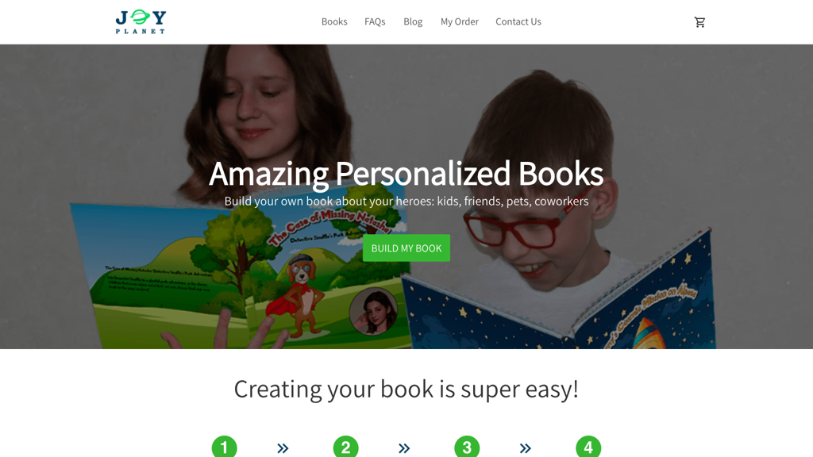813x457 pixels.
Task: Click the Joy Planet logo
Action: 141,21
